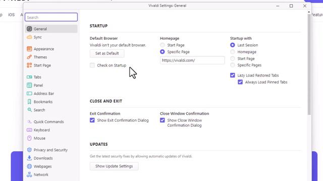
Task: Minimize the Vivaldi Settings window
Action: (x=278, y=6)
